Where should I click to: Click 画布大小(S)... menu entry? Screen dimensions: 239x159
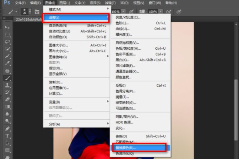pos(76,51)
